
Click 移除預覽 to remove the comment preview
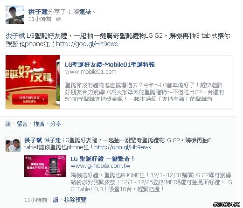[x=75, y=200]
